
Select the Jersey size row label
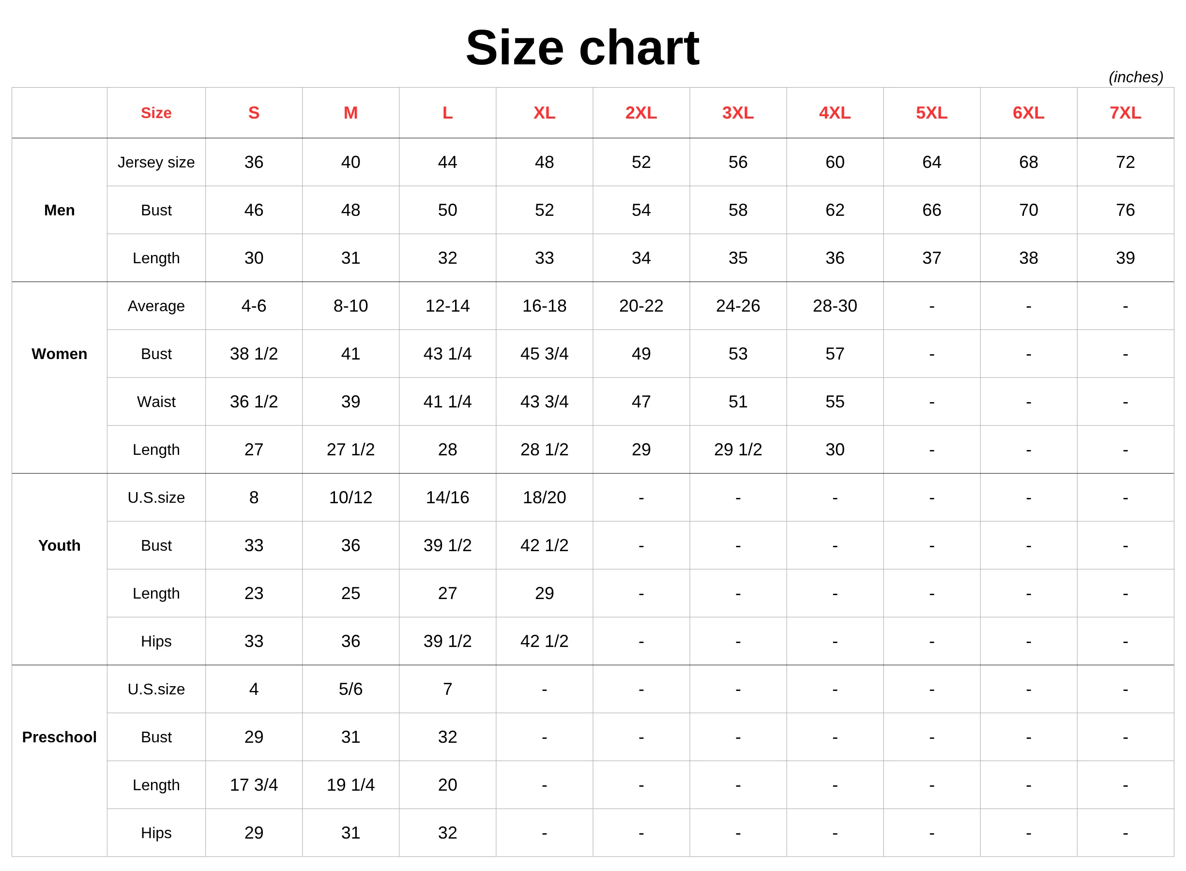coord(156,163)
